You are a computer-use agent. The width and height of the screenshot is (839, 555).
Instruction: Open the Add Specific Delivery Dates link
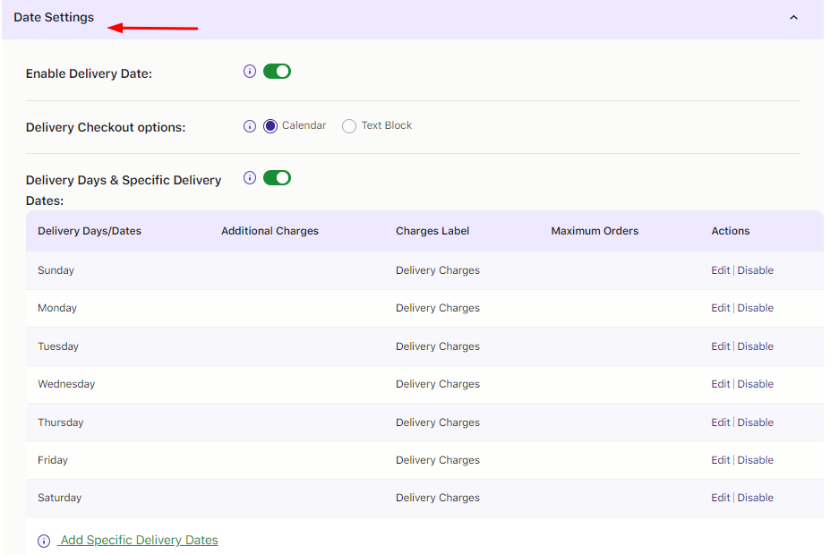pos(139,541)
